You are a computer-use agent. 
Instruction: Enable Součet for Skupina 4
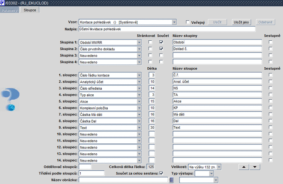click(x=161, y=62)
